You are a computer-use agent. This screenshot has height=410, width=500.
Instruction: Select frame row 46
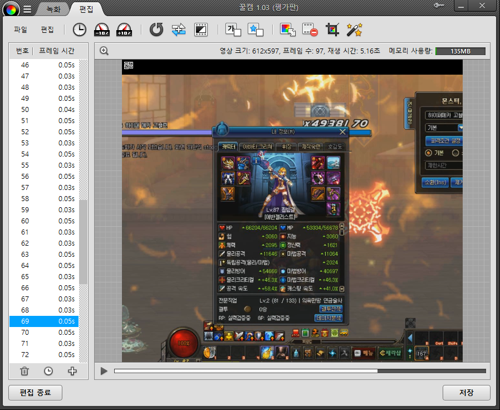pos(44,65)
